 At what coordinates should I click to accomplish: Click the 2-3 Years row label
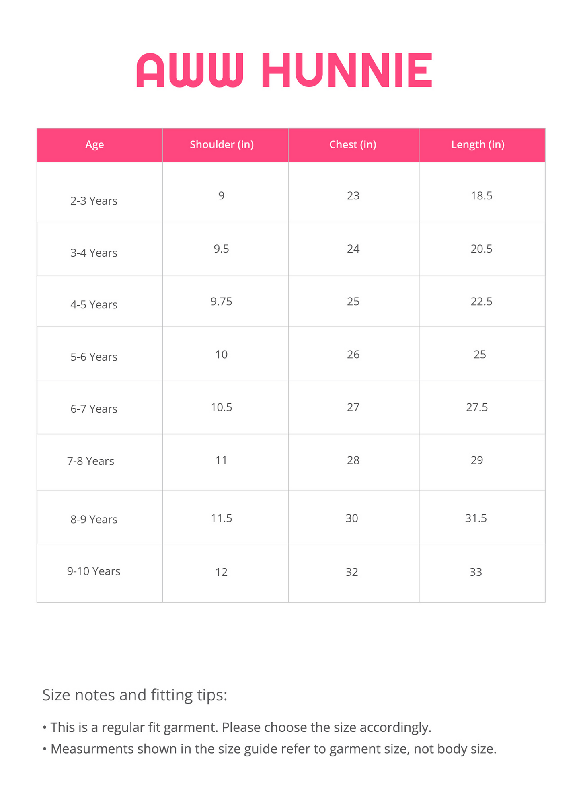pyautogui.click(x=94, y=201)
